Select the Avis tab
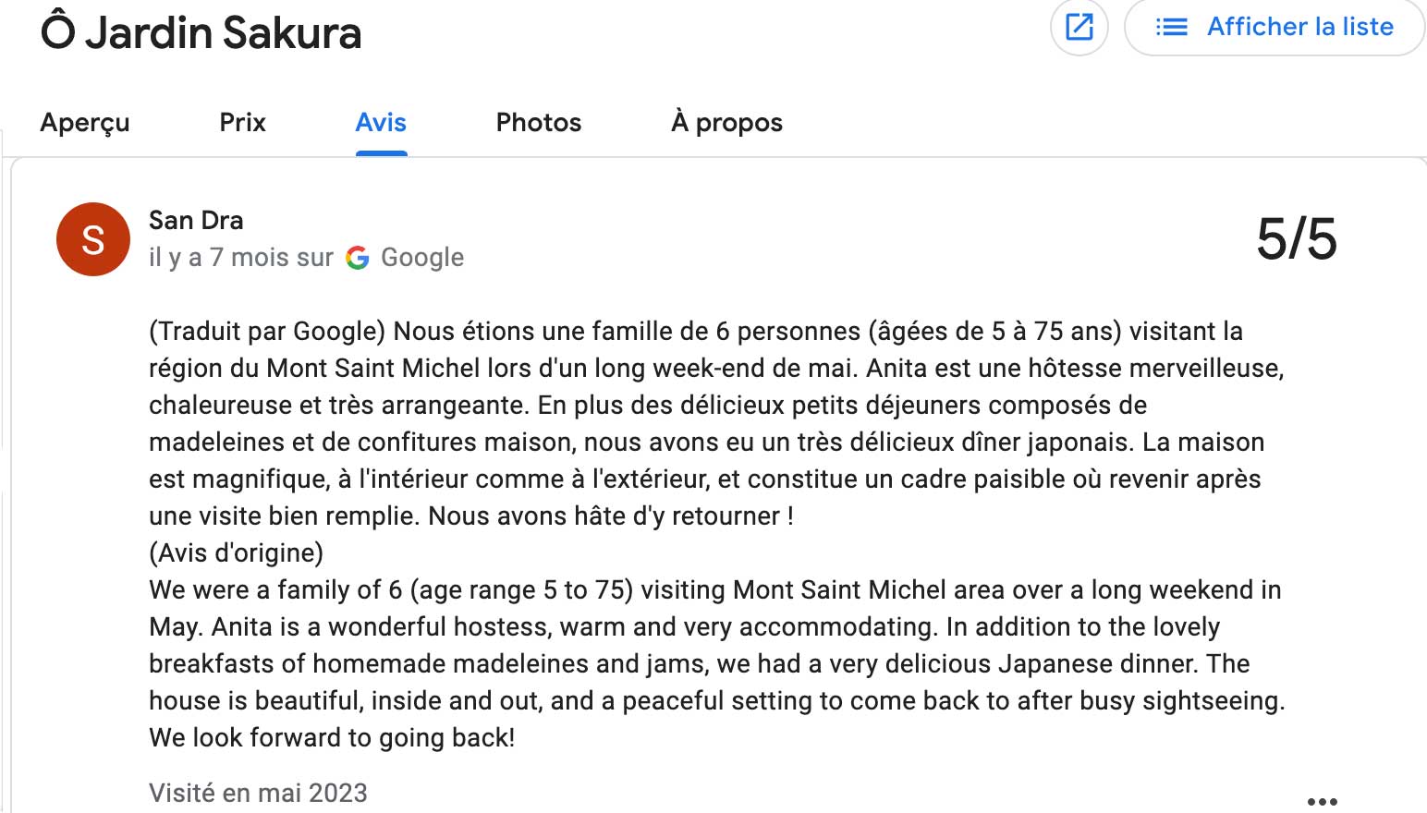Screen dimensions: 1427x813 pyautogui.click(x=381, y=123)
